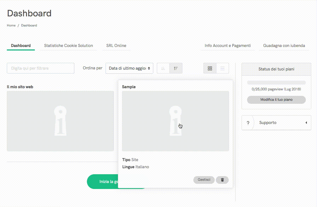Click the Gestisci button
The height and width of the screenshot is (207, 317).
pyautogui.click(x=204, y=180)
